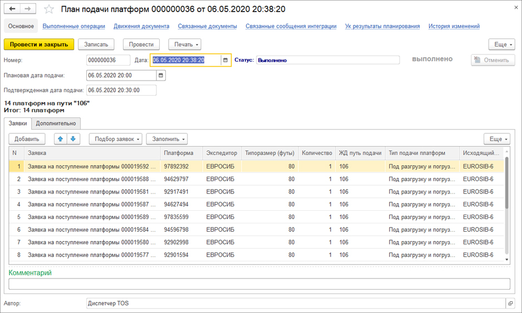The height and width of the screenshot is (313, 522).
Task: Select the Заявки tab
Action: click(18, 123)
